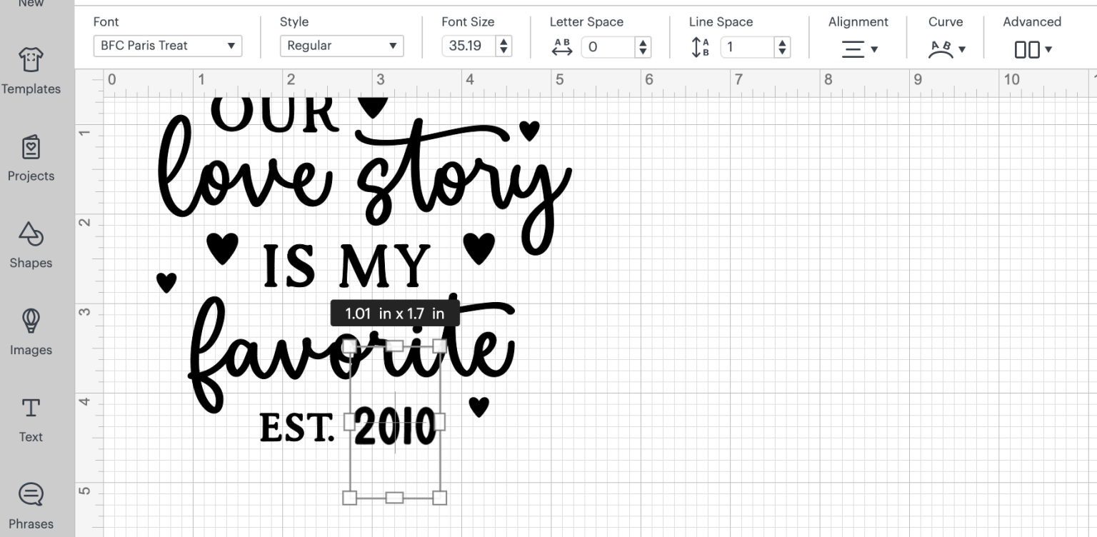Viewport: 1097px width, 537px height.
Task: Select the Text tool
Action: click(x=31, y=420)
